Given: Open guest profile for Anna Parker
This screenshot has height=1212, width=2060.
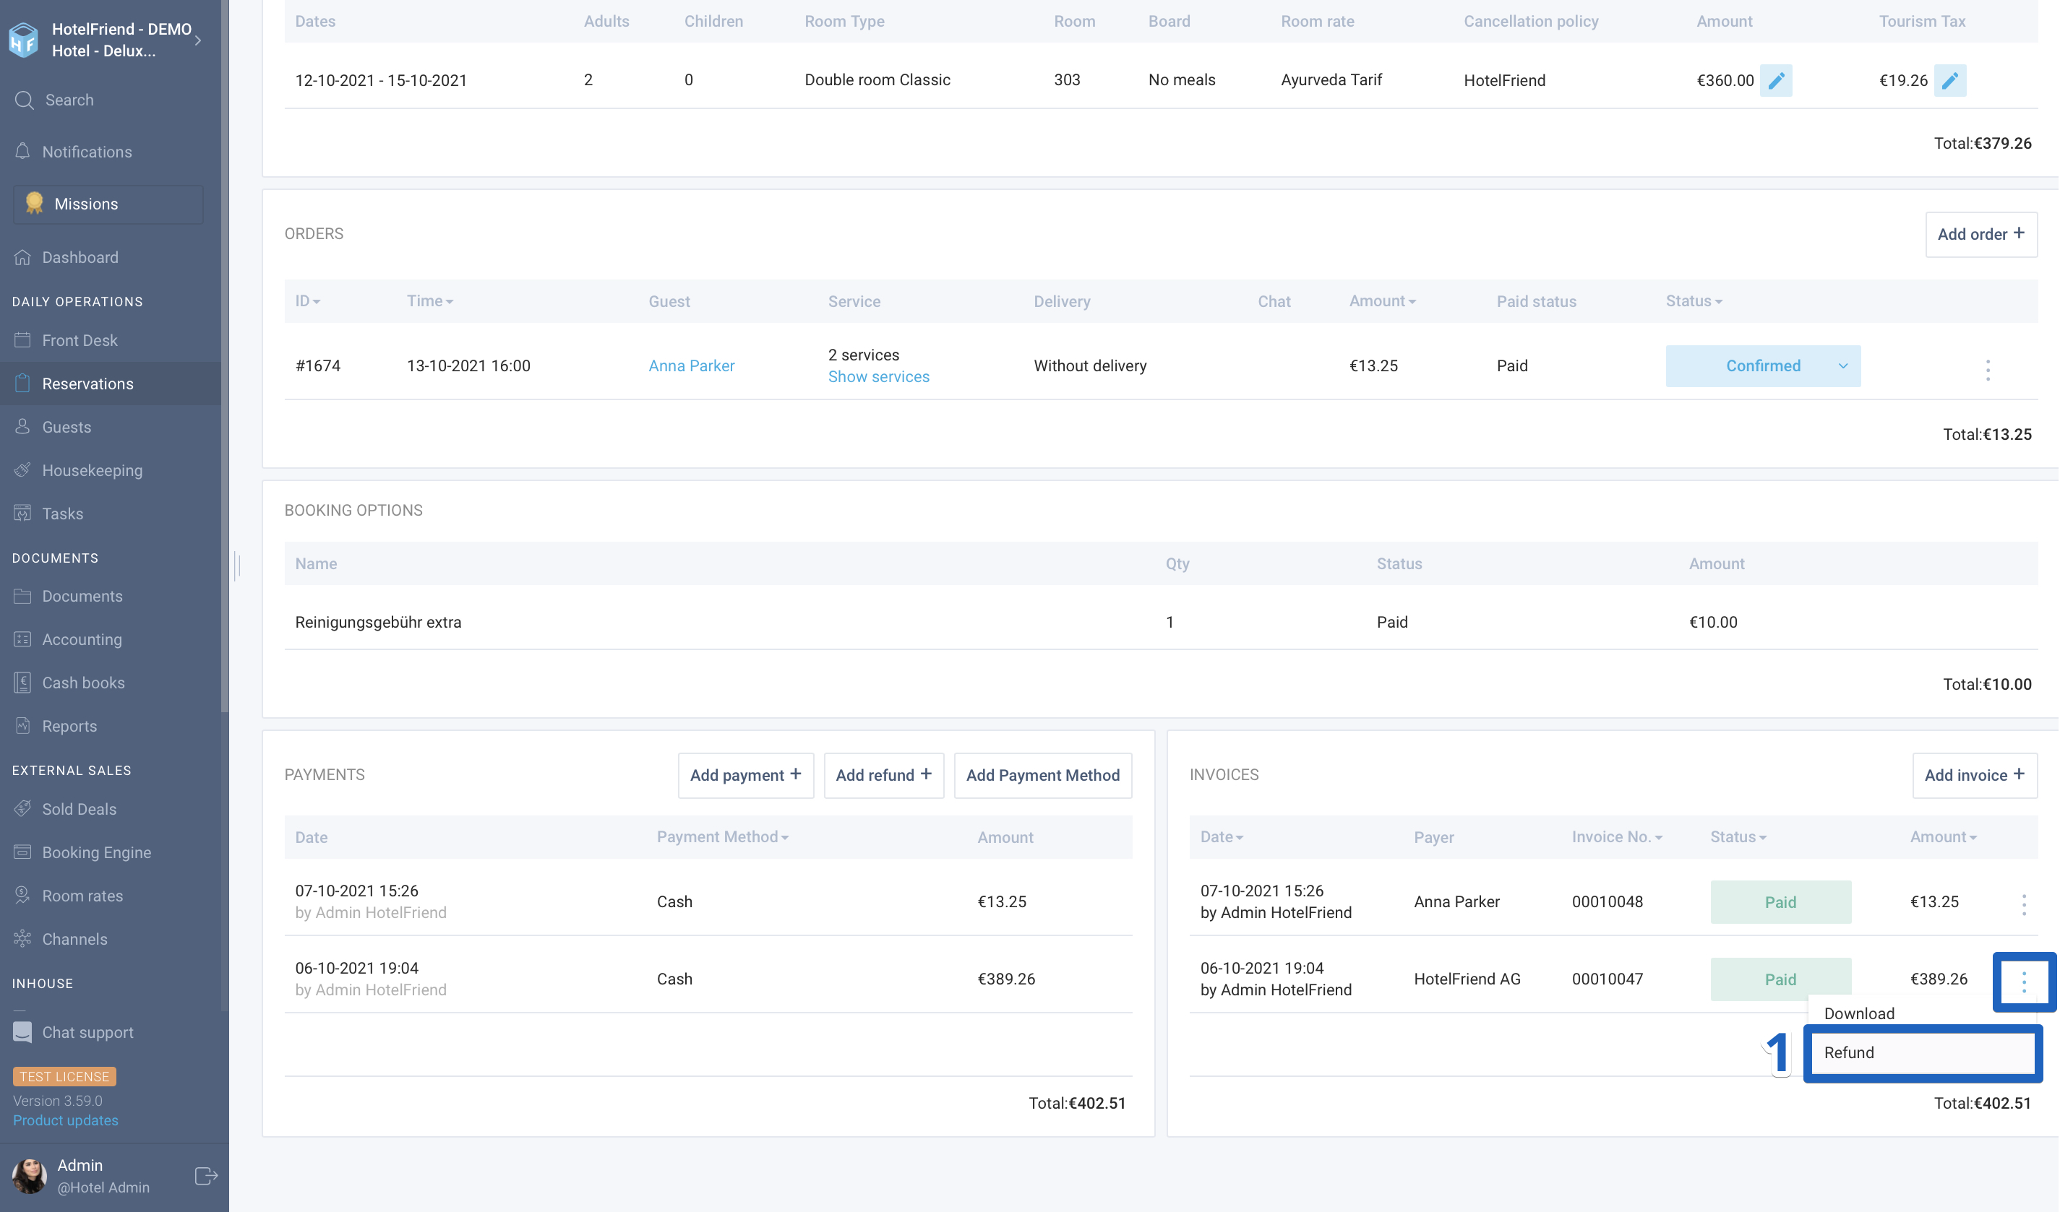Looking at the screenshot, I should click(x=691, y=365).
